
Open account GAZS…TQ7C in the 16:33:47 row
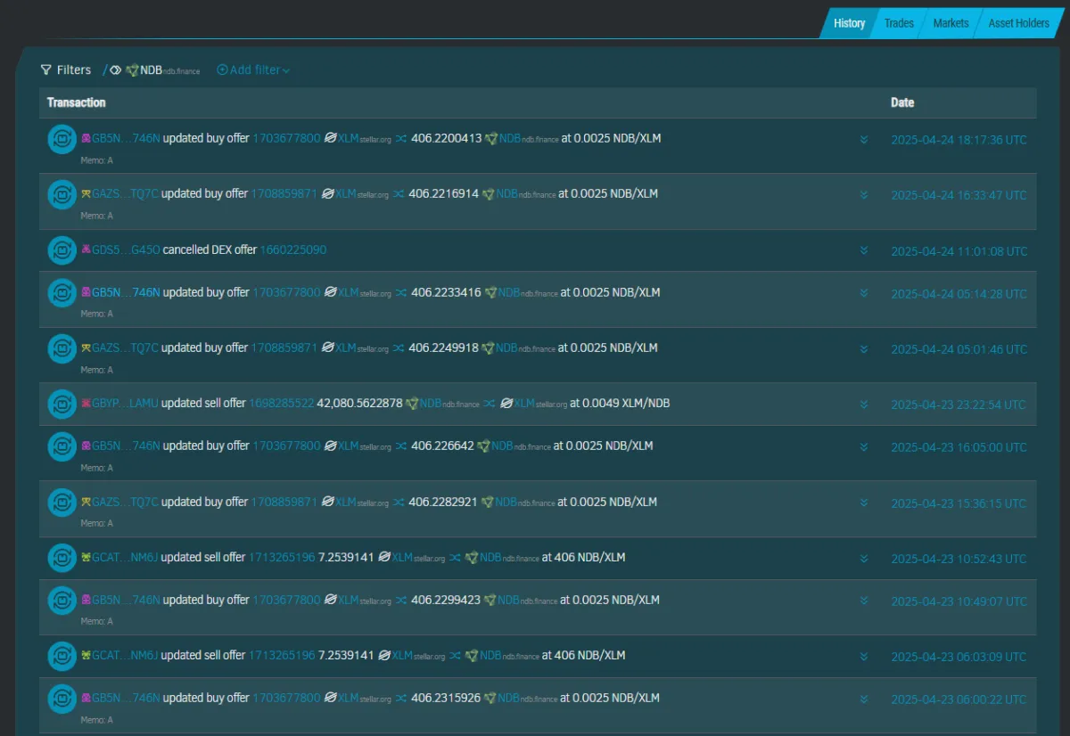[125, 193]
